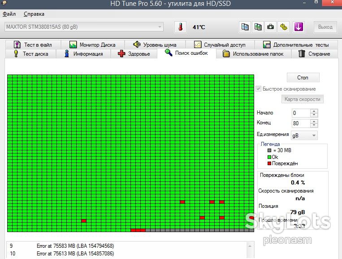The height and width of the screenshot is (259, 342).
Task: Switch to 'Случайный доступ' tab
Action: 220,44
